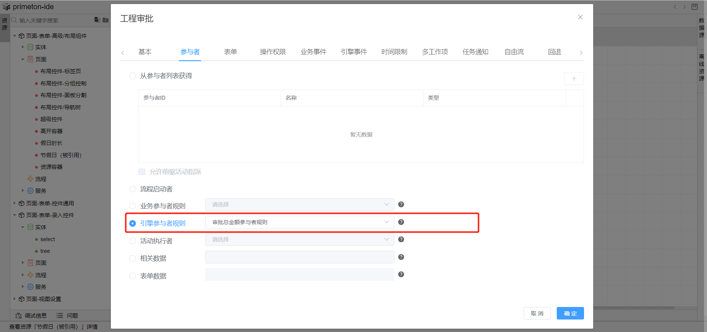This screenshot has height=332, width=707.
Task: Open the 业务参与者规则 dropdown list
Action: click(299, 205)
